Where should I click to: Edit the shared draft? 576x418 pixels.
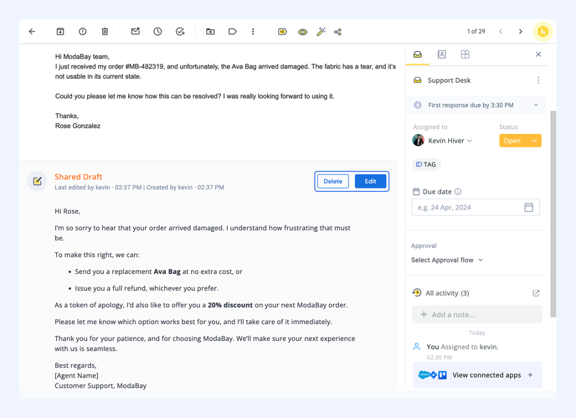click(370, 182)
